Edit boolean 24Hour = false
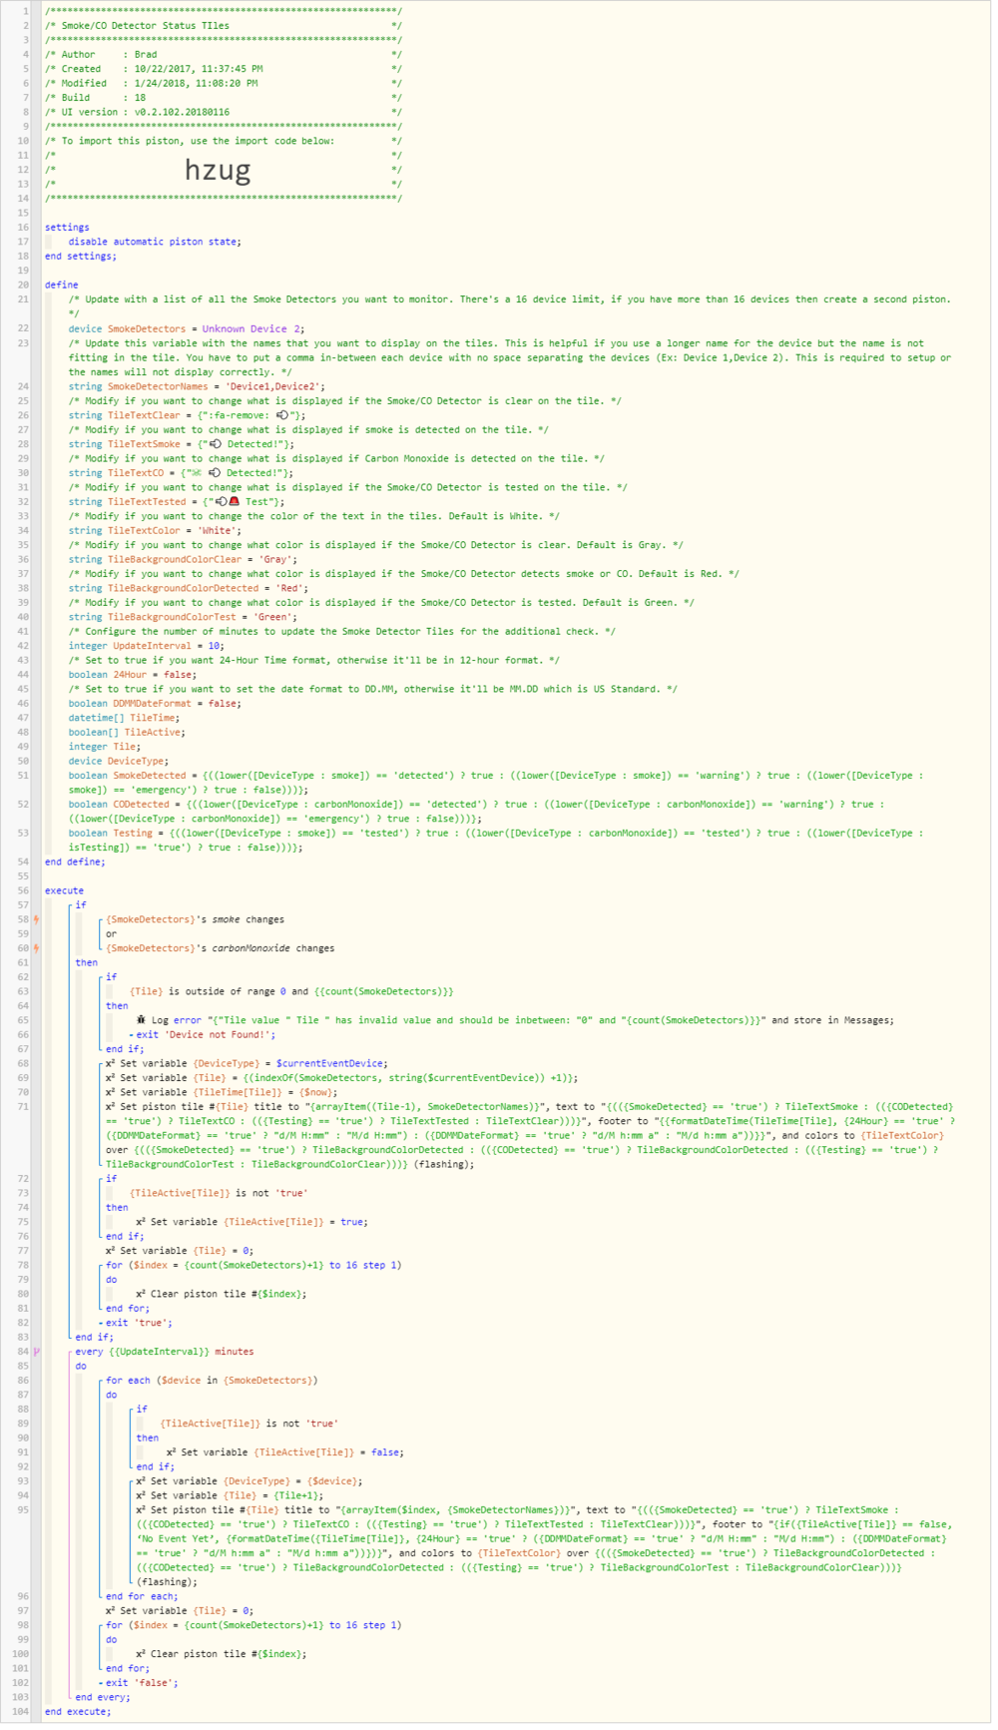The height and width of the screenshot is (1730, 998). pyautogui.click(x=133, y=677)
